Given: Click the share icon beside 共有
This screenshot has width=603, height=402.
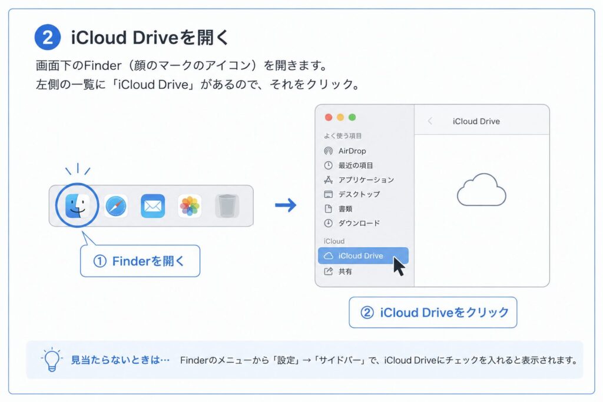Looking at the screenshot, I should pyautogui.click(x=328, y=271).
